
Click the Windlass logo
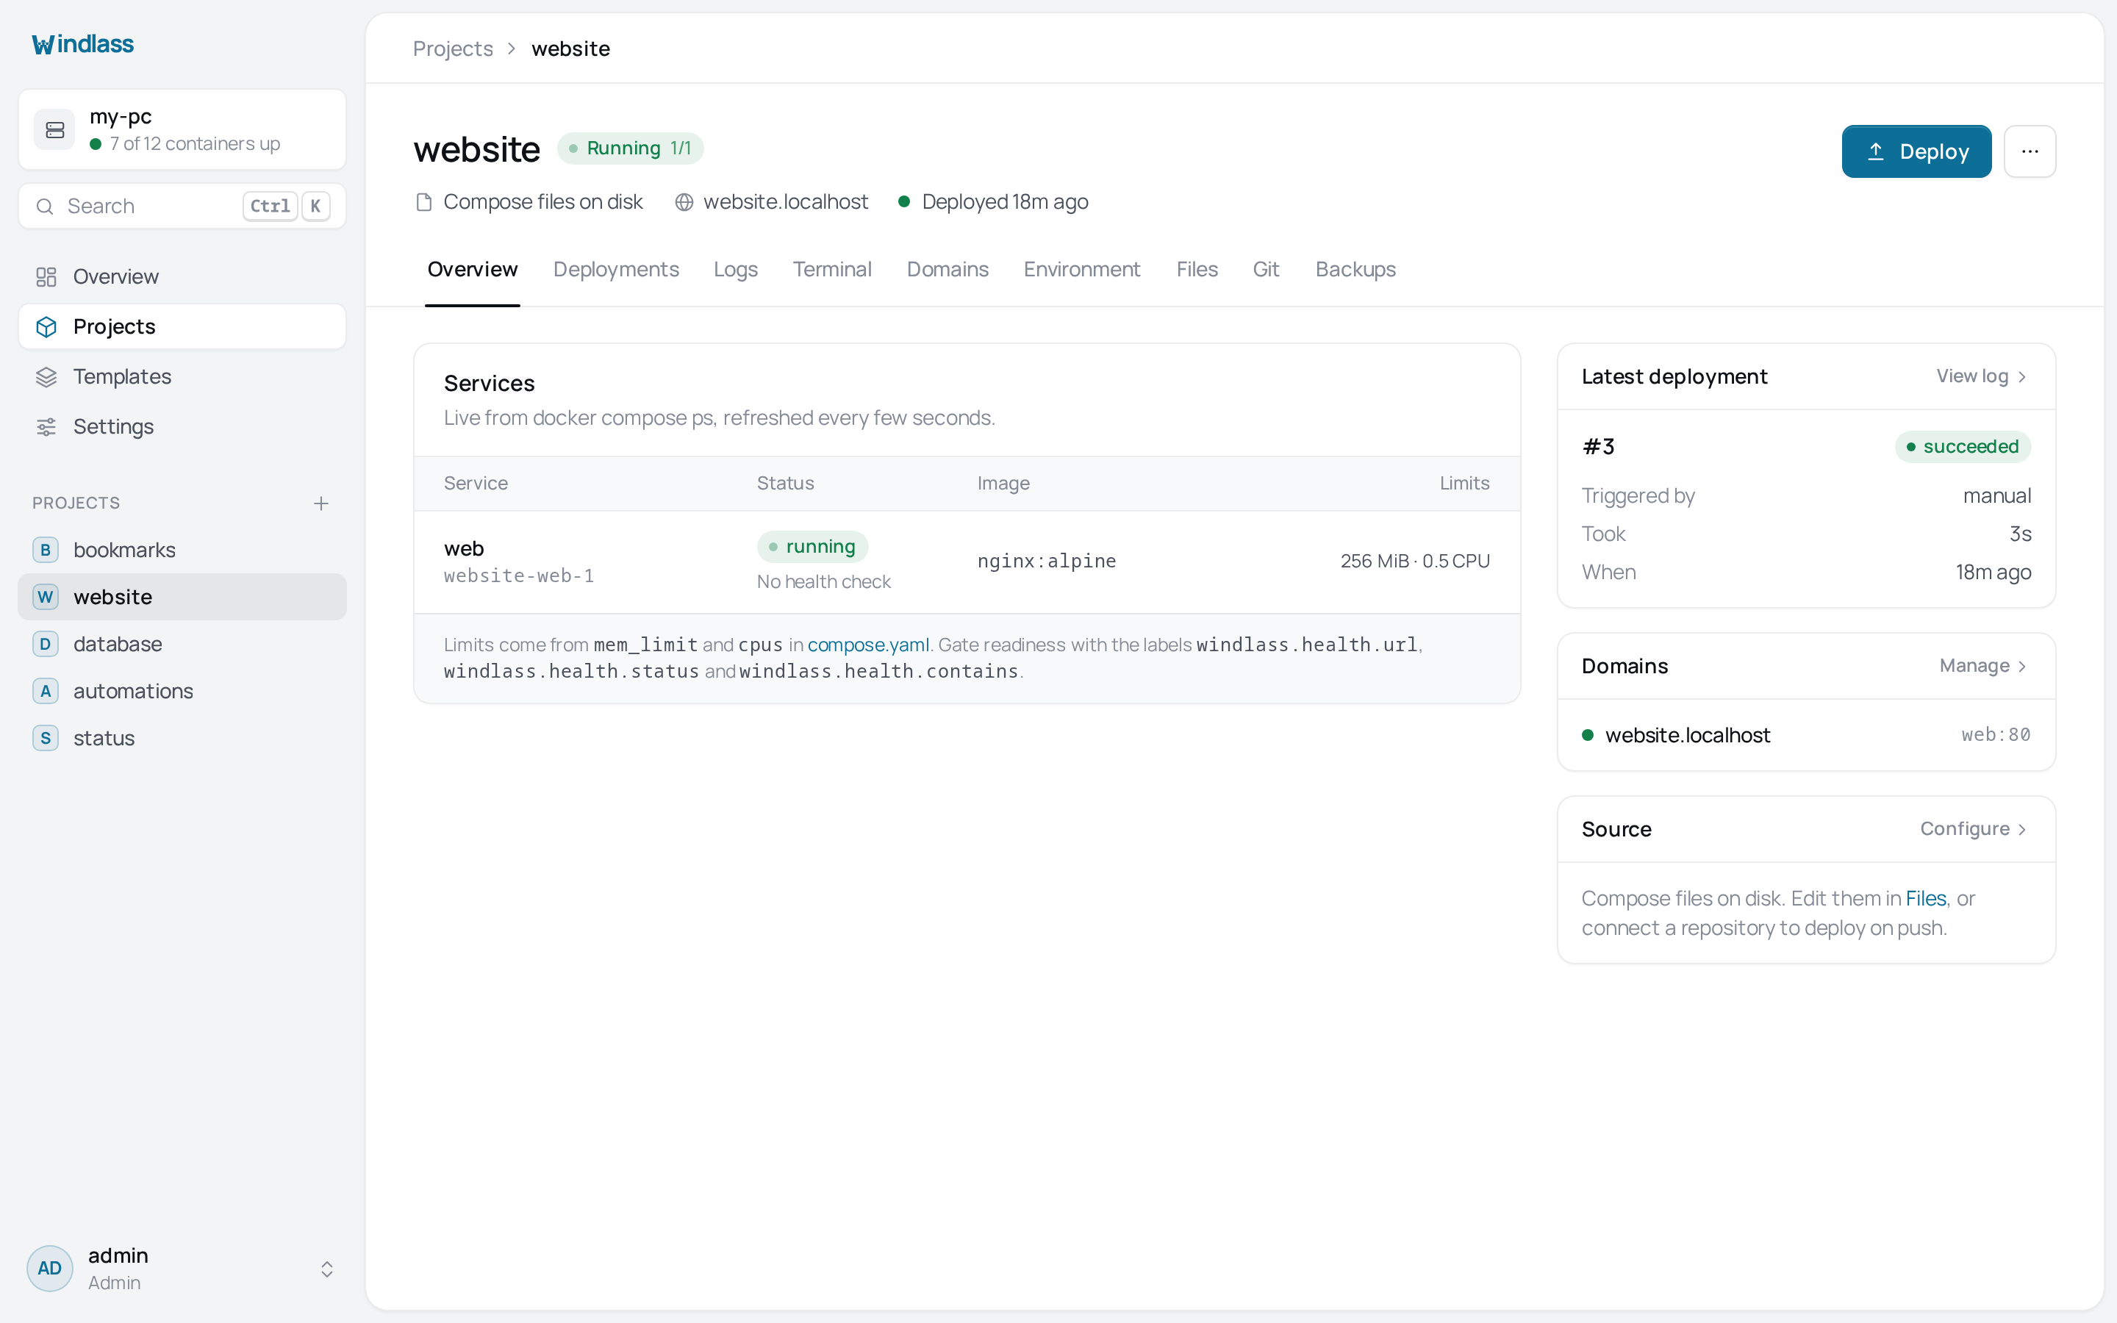pos(83,44)
